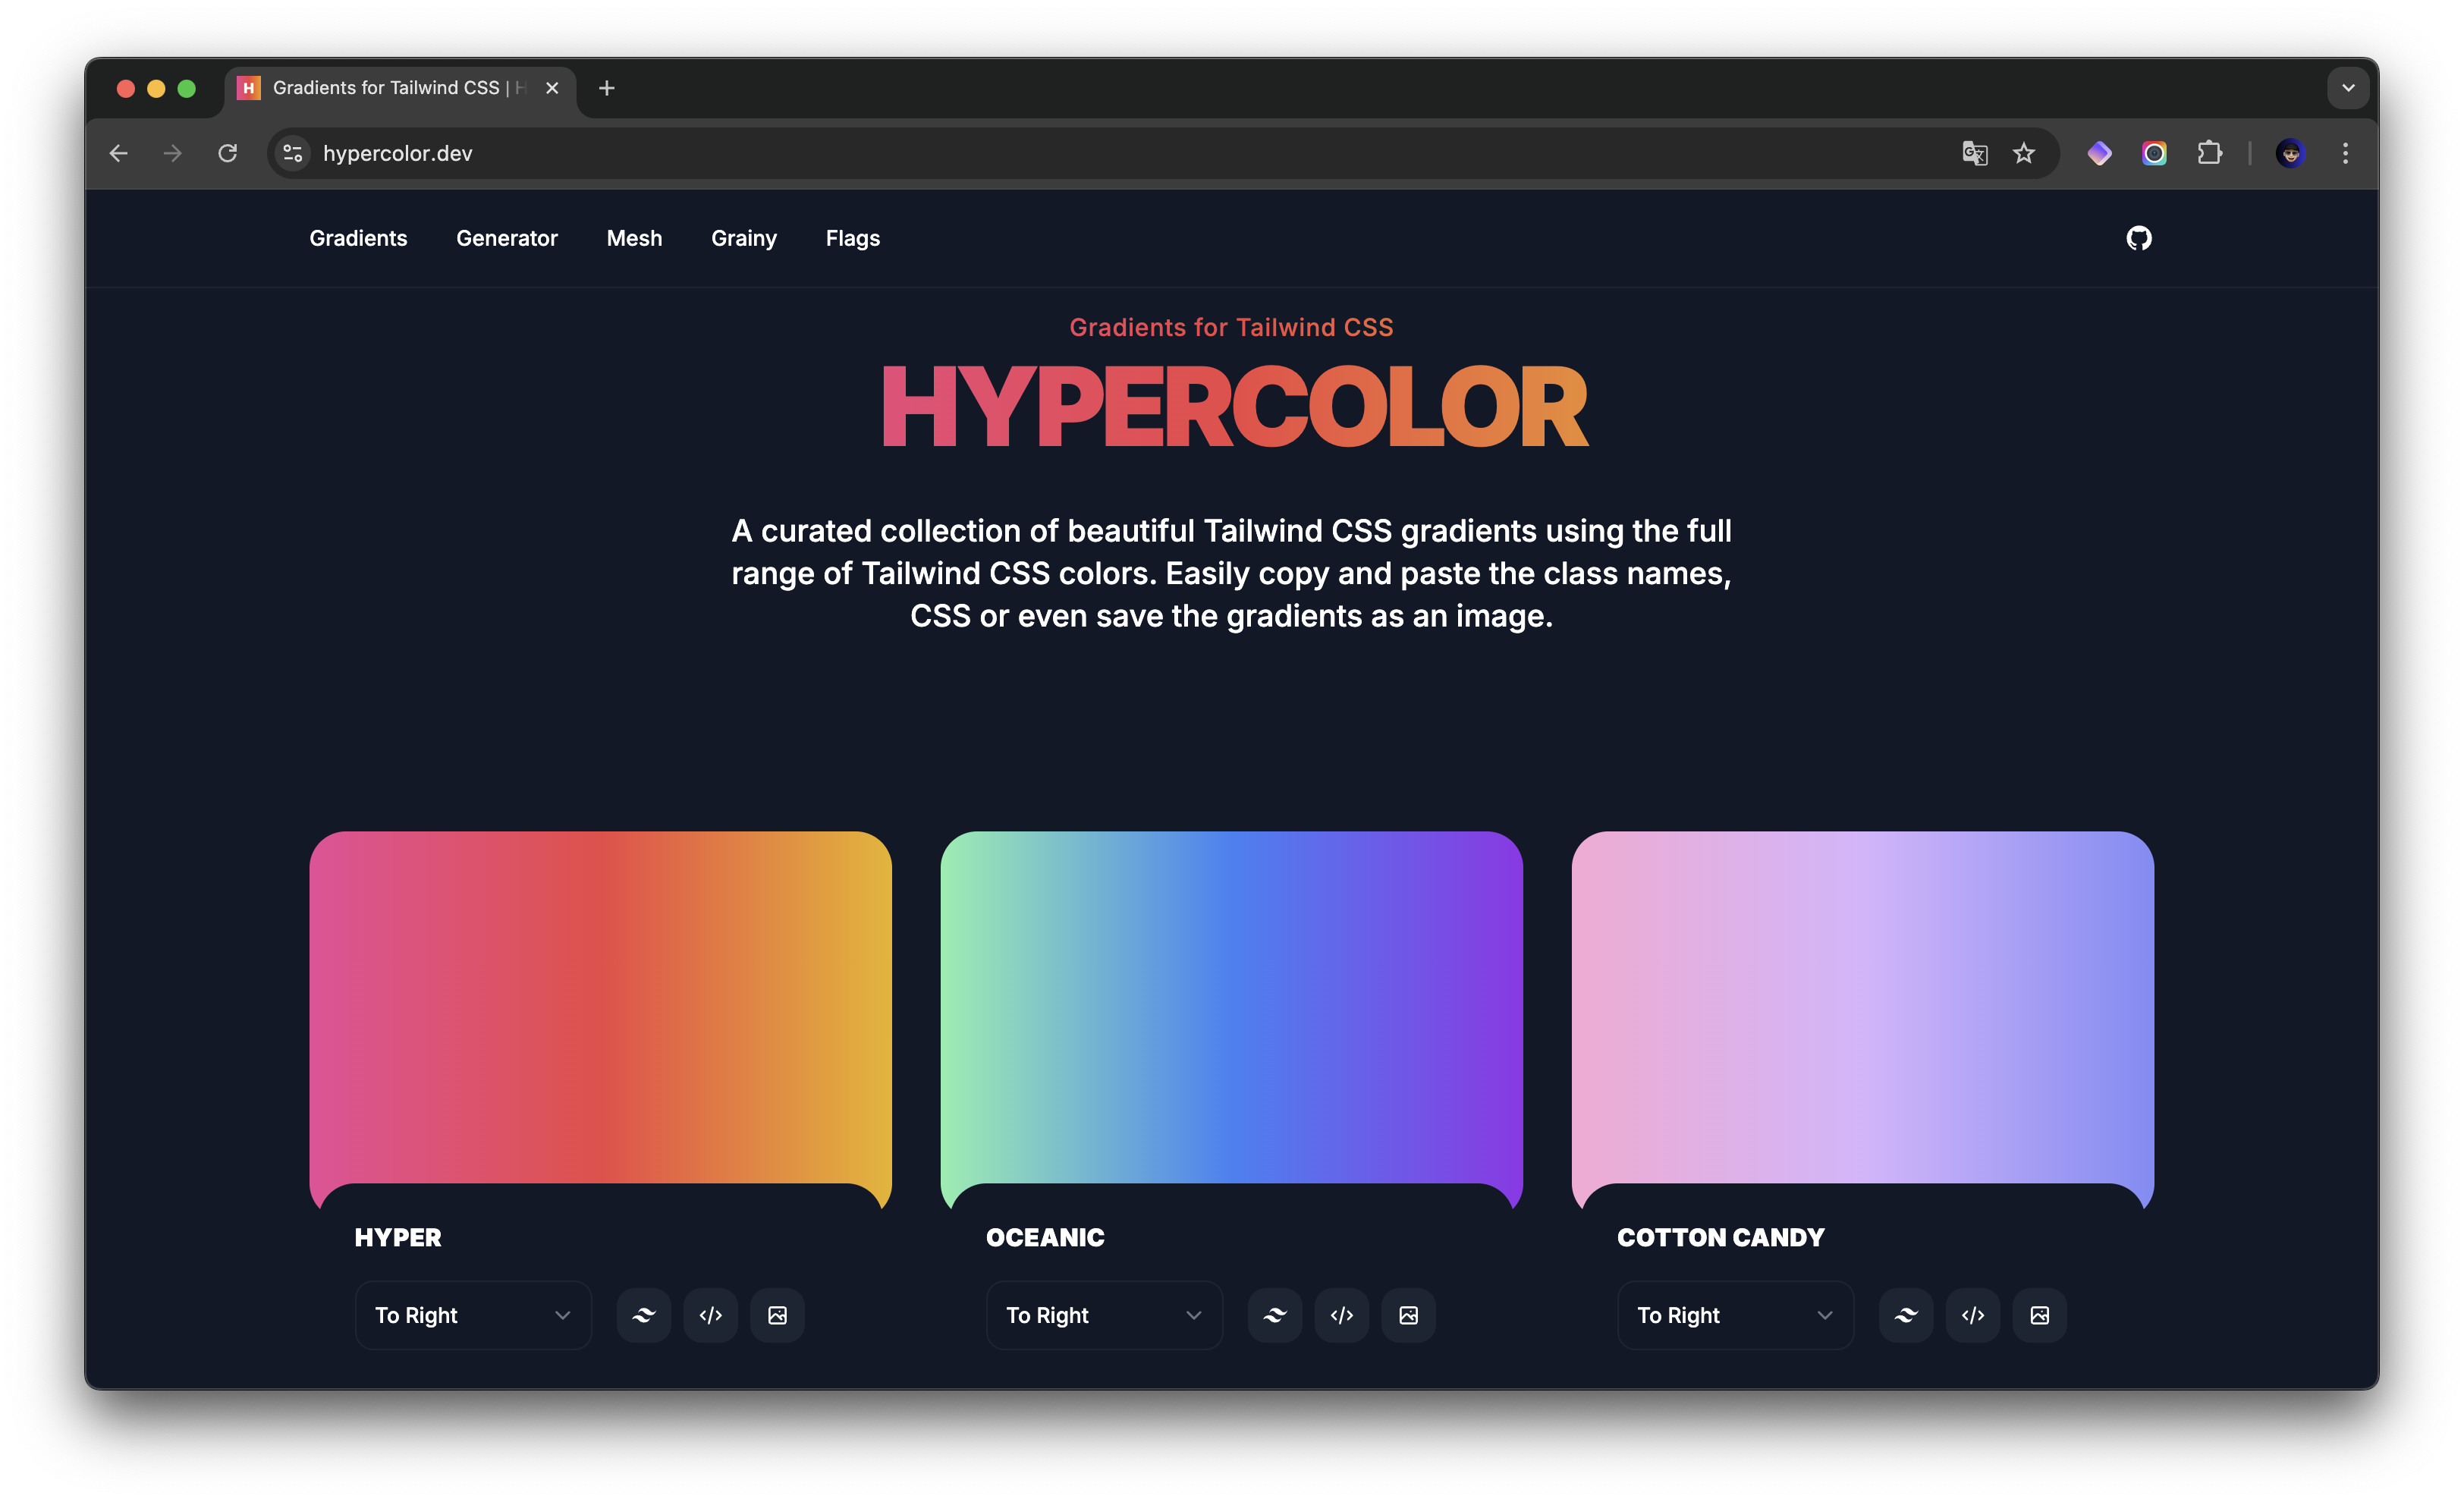Copy CSS code for Hyper gradient
Viewport: 2464px width, 1502px height.
click(711, 1315)
